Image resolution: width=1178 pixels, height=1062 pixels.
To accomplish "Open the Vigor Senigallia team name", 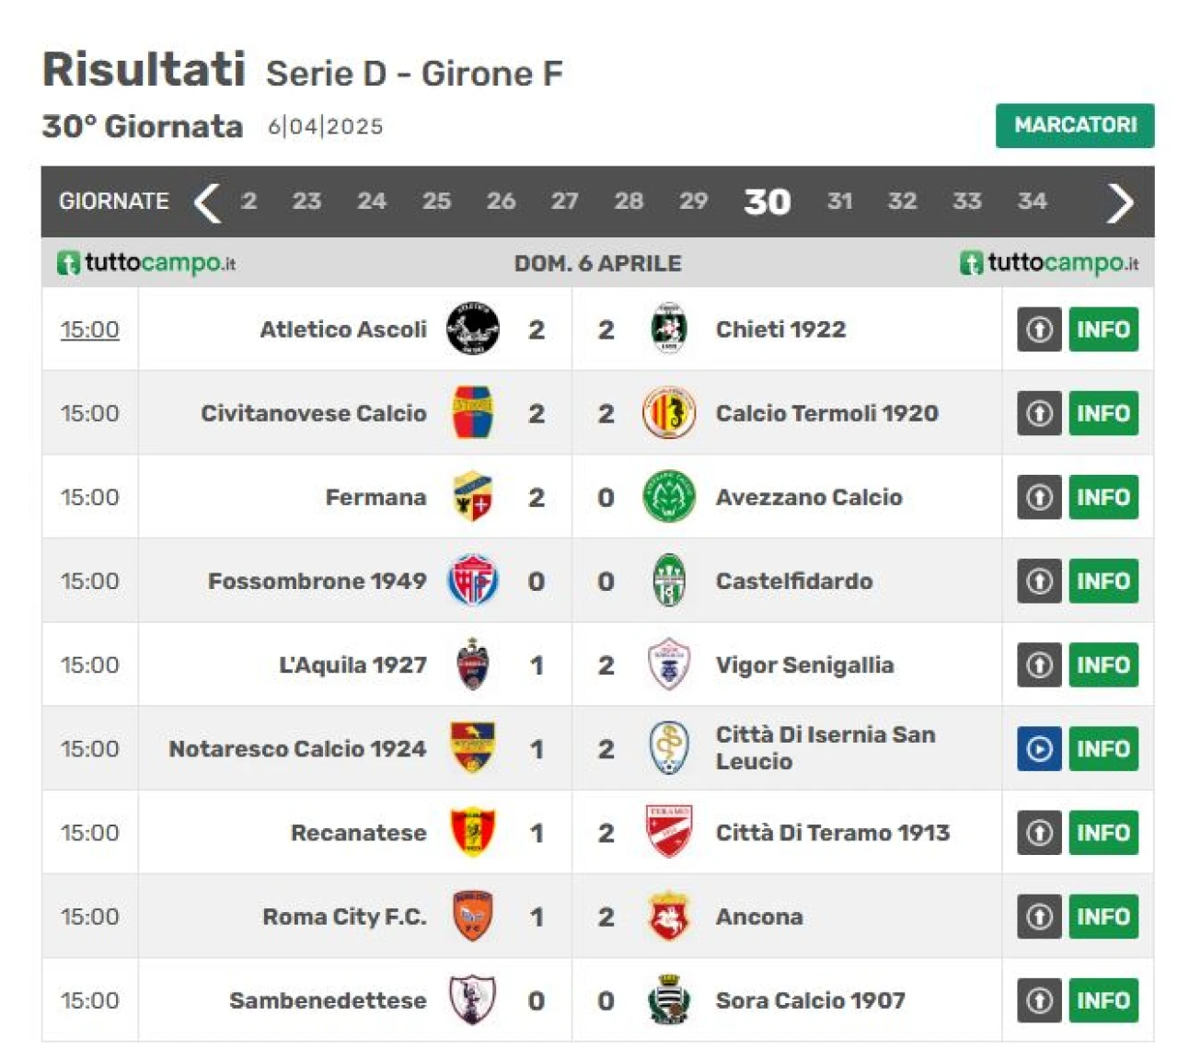I will (804, 664).
